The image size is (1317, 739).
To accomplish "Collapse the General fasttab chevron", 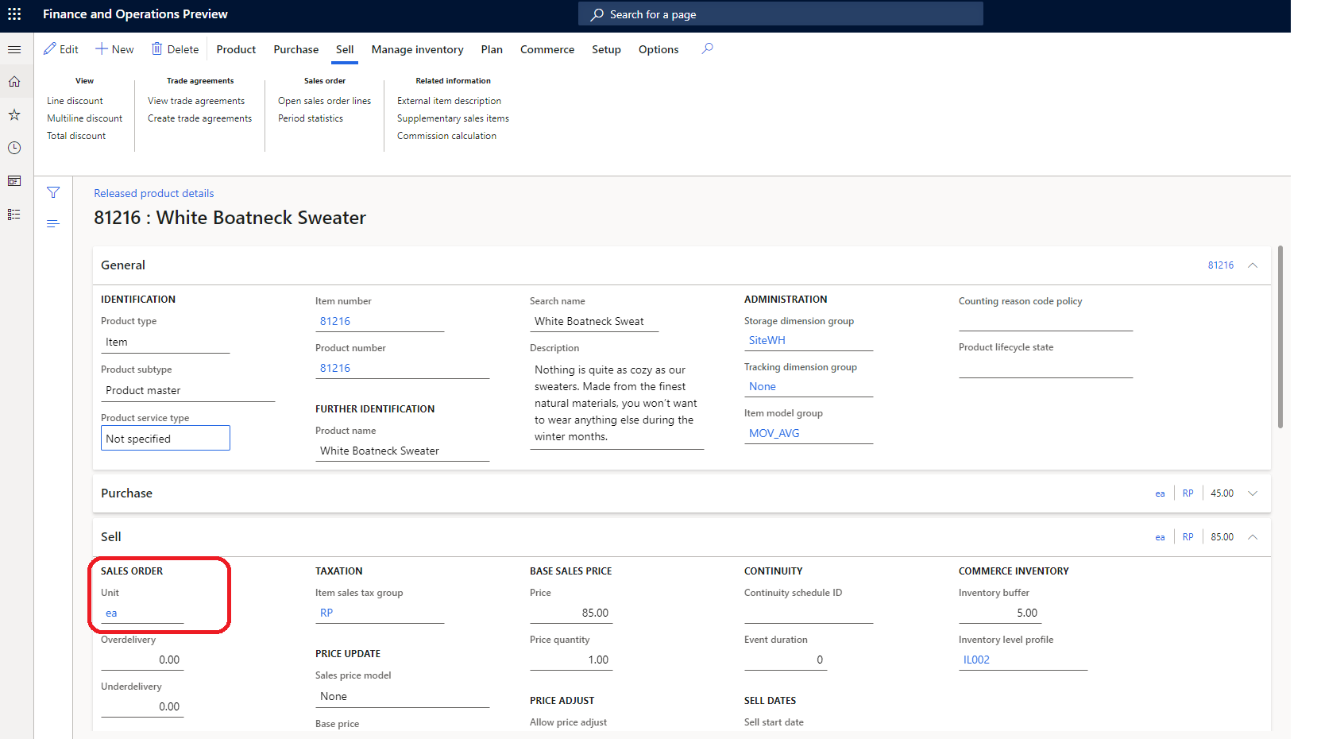I will click(x=1253, y=265).
